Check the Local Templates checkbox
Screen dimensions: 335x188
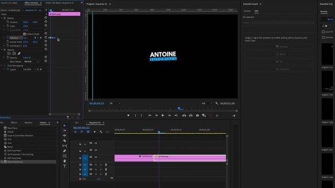click(323, 31)
